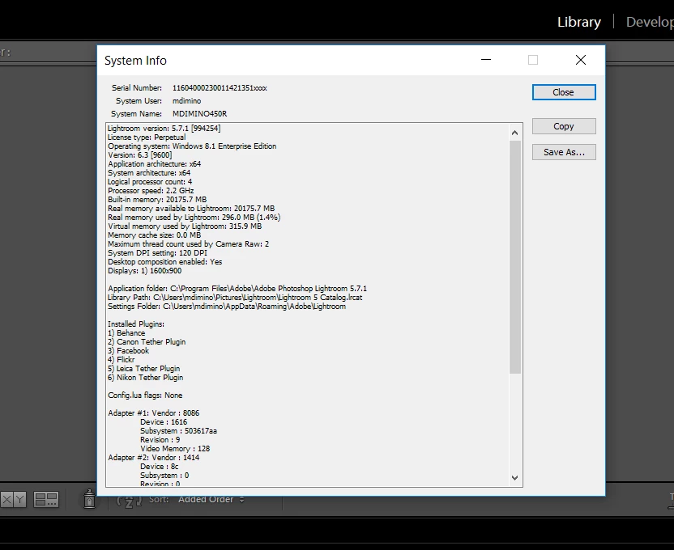Click the System Name value MDIMINO450R
Screen dimensions: 674x550
(199, 114)
